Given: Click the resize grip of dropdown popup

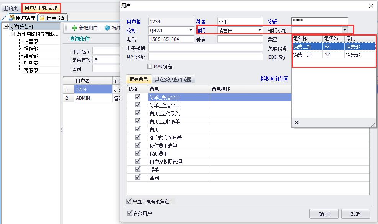Looking at the screenshot, I should (373, 124).
